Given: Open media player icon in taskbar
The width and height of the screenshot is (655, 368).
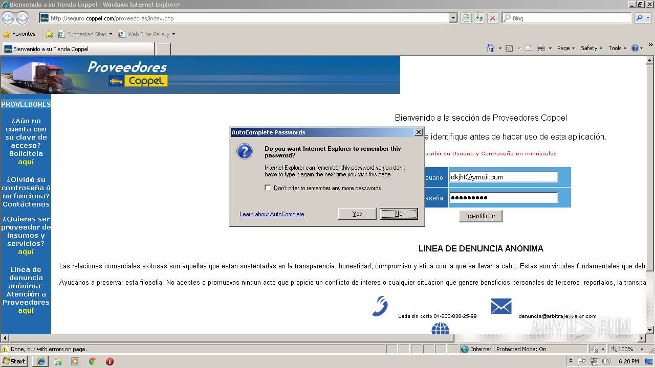Looking at the screenshot, I should pos(75,361).
